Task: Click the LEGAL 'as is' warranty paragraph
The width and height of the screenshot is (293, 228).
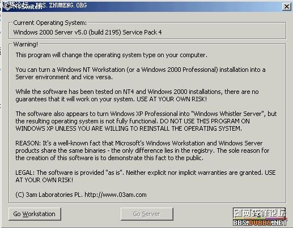Action: coord(146,177)
